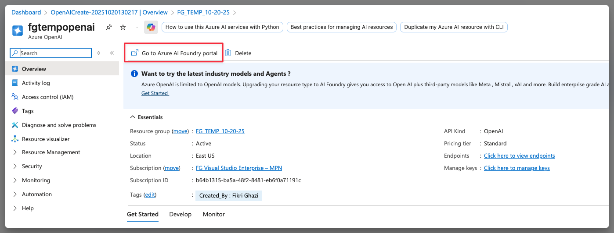Click the East US location value
This screenshot has width=614, height=233.
[205, 155]
